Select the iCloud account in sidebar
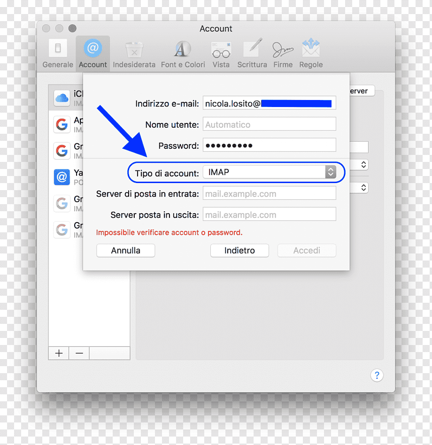 tap(66, 98)
